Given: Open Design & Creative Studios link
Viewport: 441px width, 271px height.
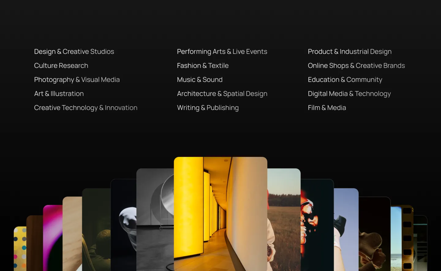Looking at the screenshot, I should [74, 52].
